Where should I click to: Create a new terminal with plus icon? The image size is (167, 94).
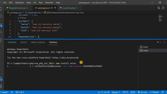158,42
